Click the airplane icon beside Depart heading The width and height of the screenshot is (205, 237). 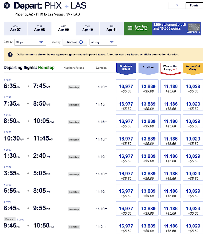point(7,5)
